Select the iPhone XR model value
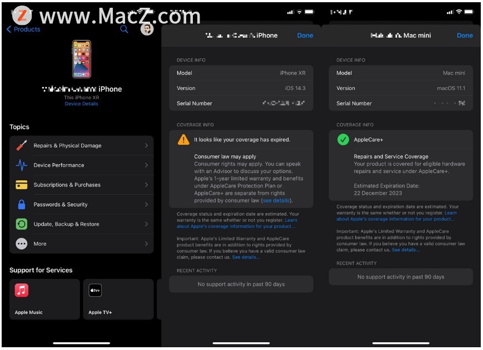This screenshot has height=350, width=483. pos(292,73)
